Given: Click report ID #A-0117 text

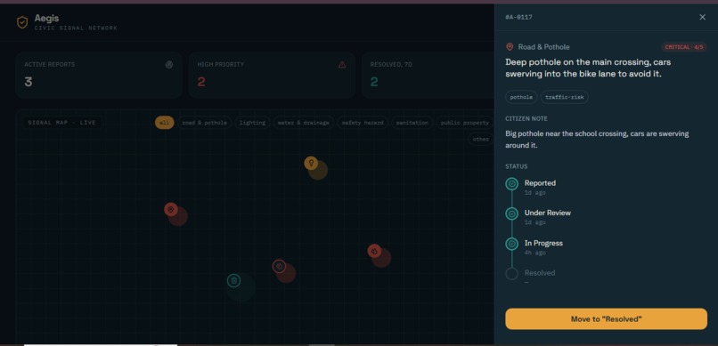Looking at the screenshot, I should tap(518, 18).
